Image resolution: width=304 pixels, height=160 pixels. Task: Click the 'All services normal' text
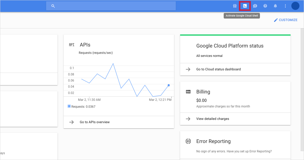click(x=210, y=56)
